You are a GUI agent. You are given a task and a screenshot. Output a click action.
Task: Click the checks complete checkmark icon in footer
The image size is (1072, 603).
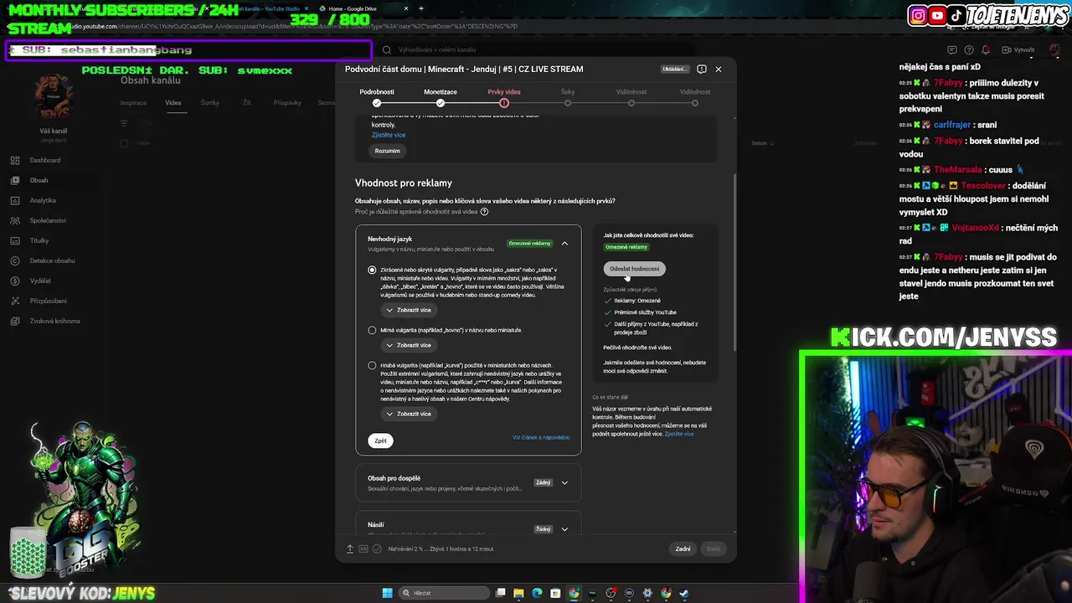coord(377,549)
